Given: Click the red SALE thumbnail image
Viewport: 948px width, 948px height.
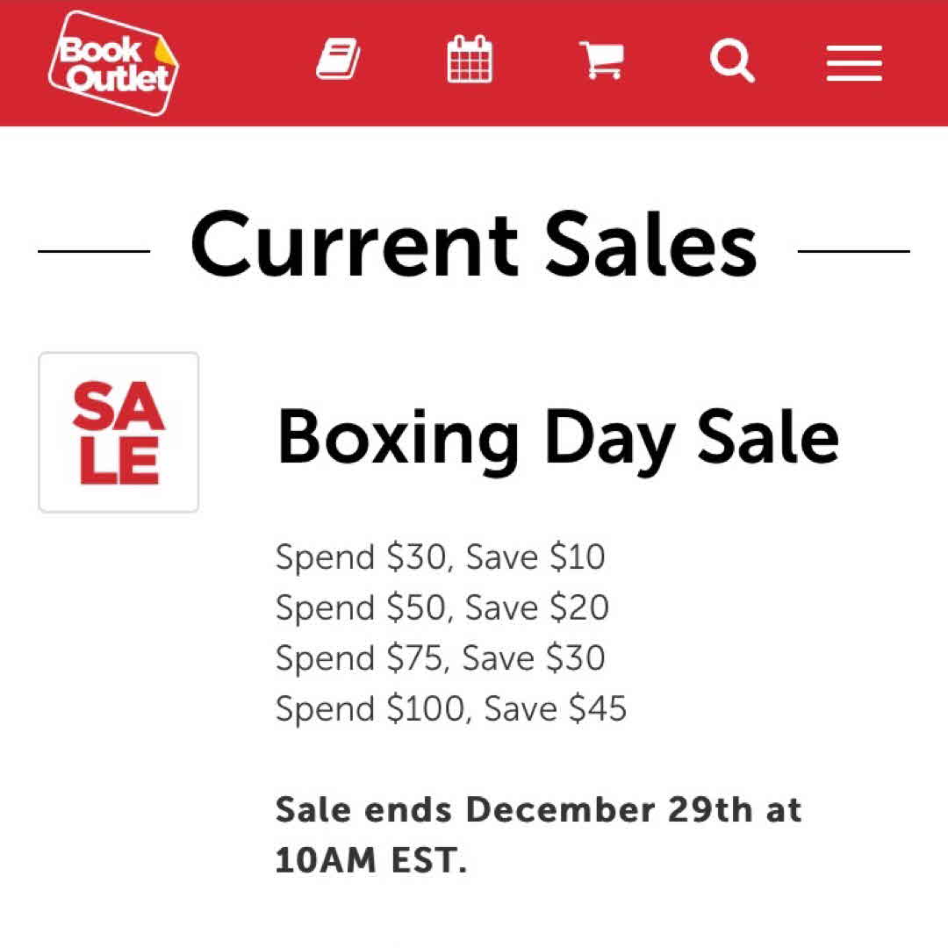Looking at the screenshot, I should coord(118,433).
